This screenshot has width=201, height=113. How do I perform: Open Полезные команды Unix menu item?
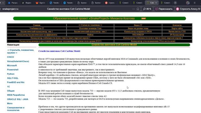[x=90, y=28]
